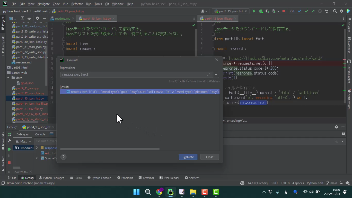The image size is (352, 198).
Task: Click the Debug bug icon in toolbar
Action: [261, 11]
